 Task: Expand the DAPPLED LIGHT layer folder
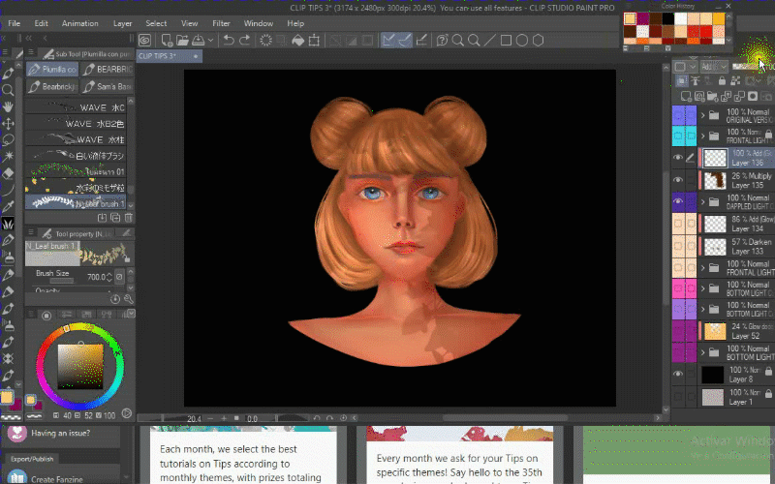coord(704,201)
